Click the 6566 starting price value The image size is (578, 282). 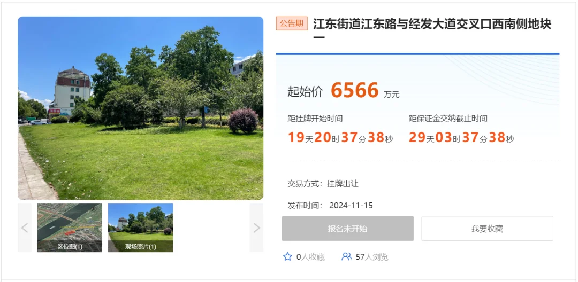(x=355, y=90)
